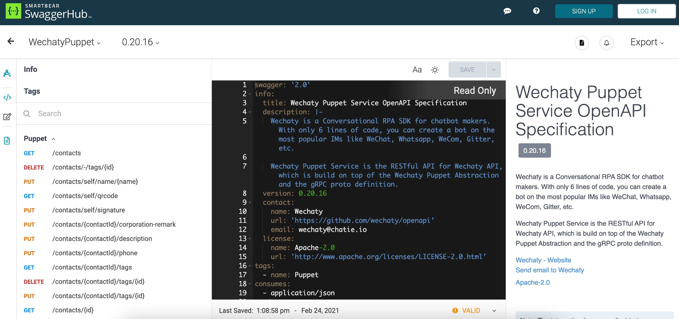The image size is (679, 319).
Task: Click the SIGN UP button
Action: pyautogui.click(x=584, y=11)
